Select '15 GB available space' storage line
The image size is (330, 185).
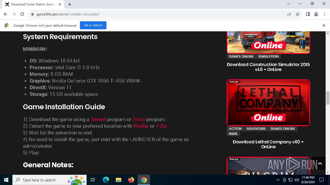[x=64, y=94]
